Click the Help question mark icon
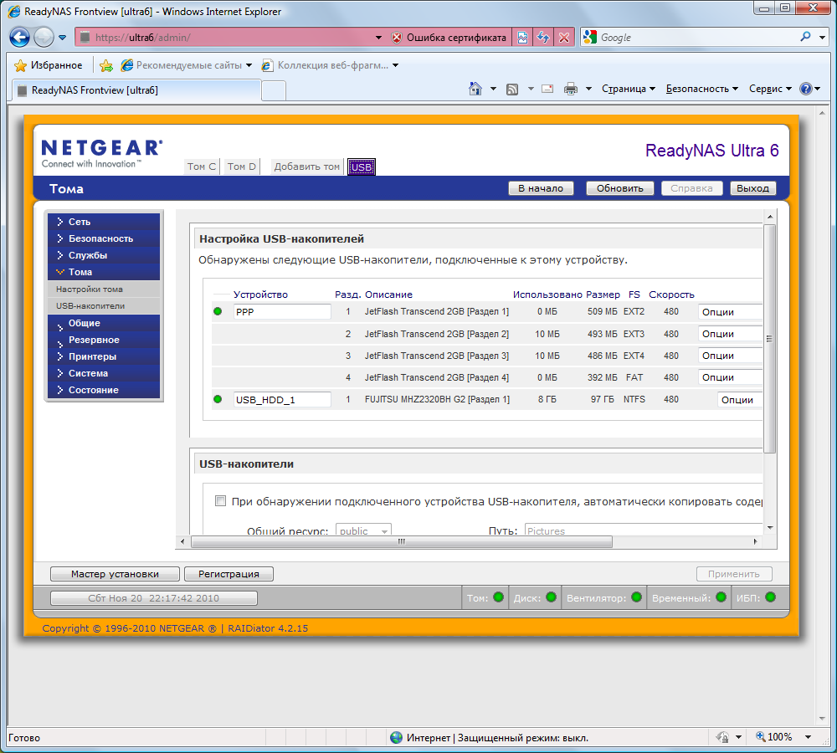837x753 pixels. (x=805, y=90)
